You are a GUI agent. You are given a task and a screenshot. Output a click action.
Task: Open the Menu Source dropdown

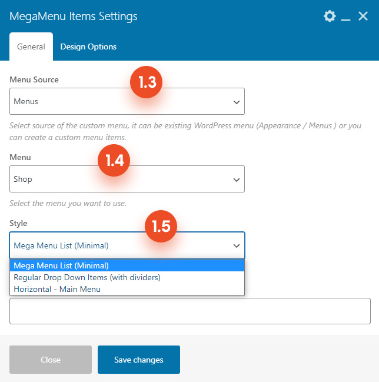(127, 101)
